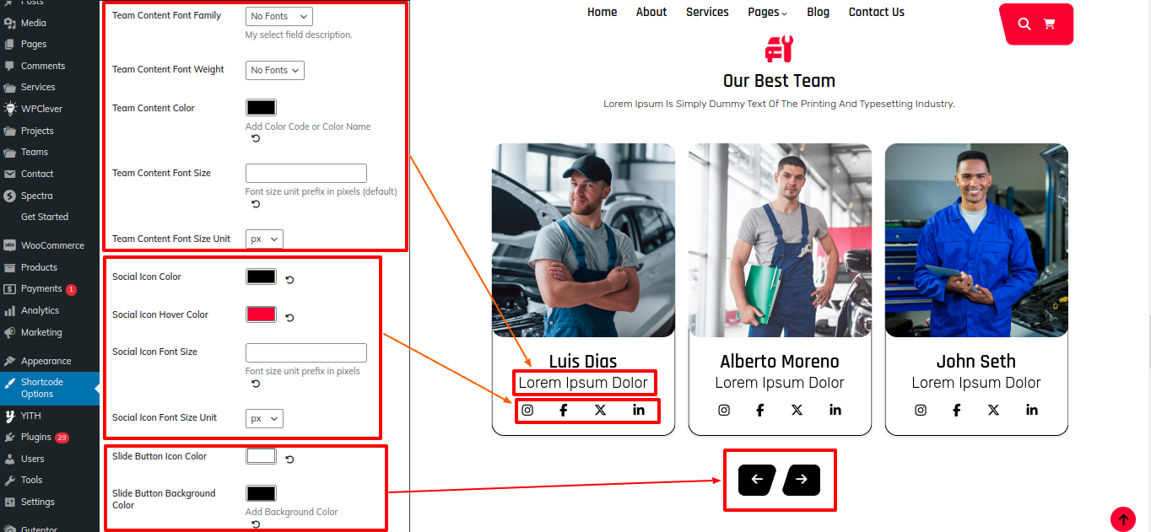Open Alberto Moreno X (Twitter) icon
The height and width of the screenshot is (532, 1151).
coord(797,410)
